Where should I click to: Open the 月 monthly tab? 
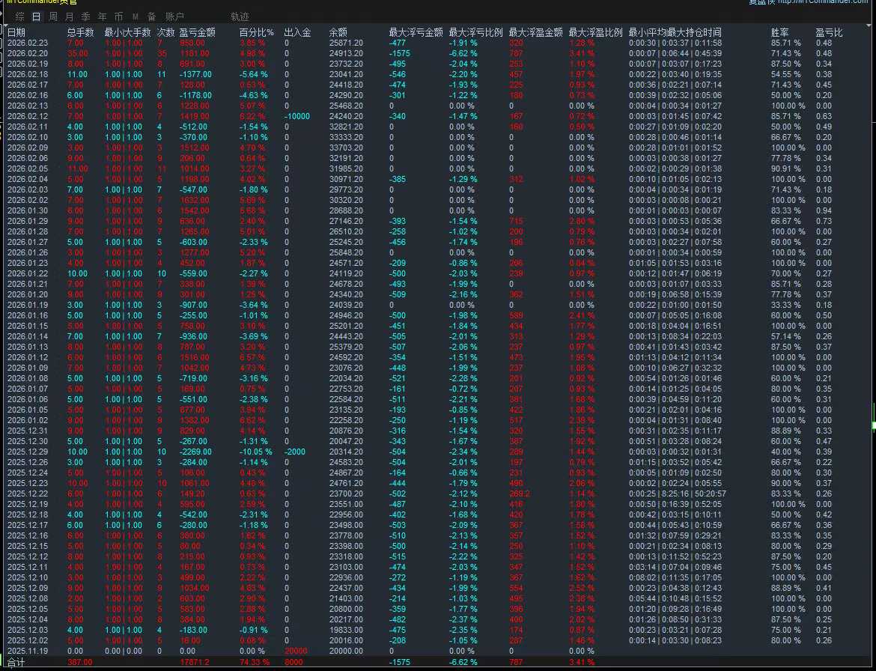point(70,16)
